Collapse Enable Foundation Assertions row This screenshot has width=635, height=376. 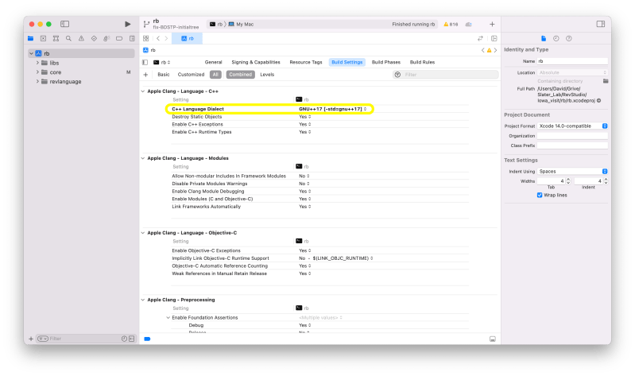tap(168, 318)
